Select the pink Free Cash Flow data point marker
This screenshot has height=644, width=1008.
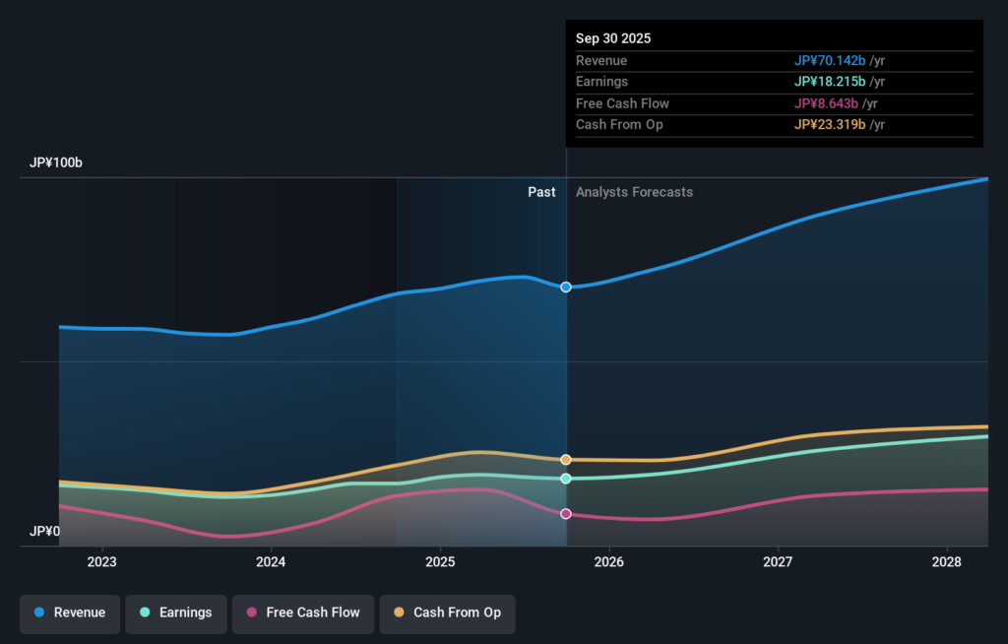(566, 514)
